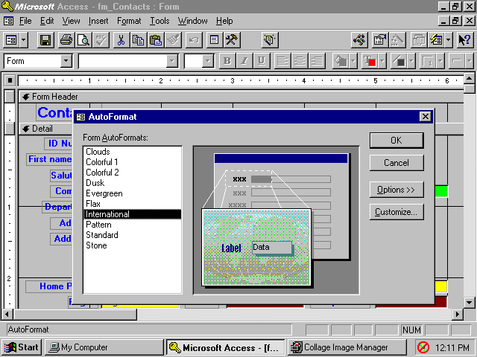Select Clouds in Form AutoFormats list
The width and height of the screenshot is (477, 357).
[x=132, y=152]
